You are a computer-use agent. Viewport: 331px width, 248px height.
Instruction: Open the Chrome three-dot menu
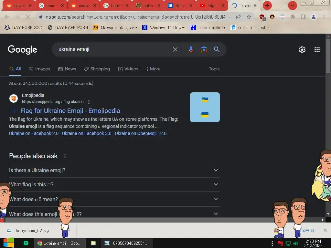point(324,17)
